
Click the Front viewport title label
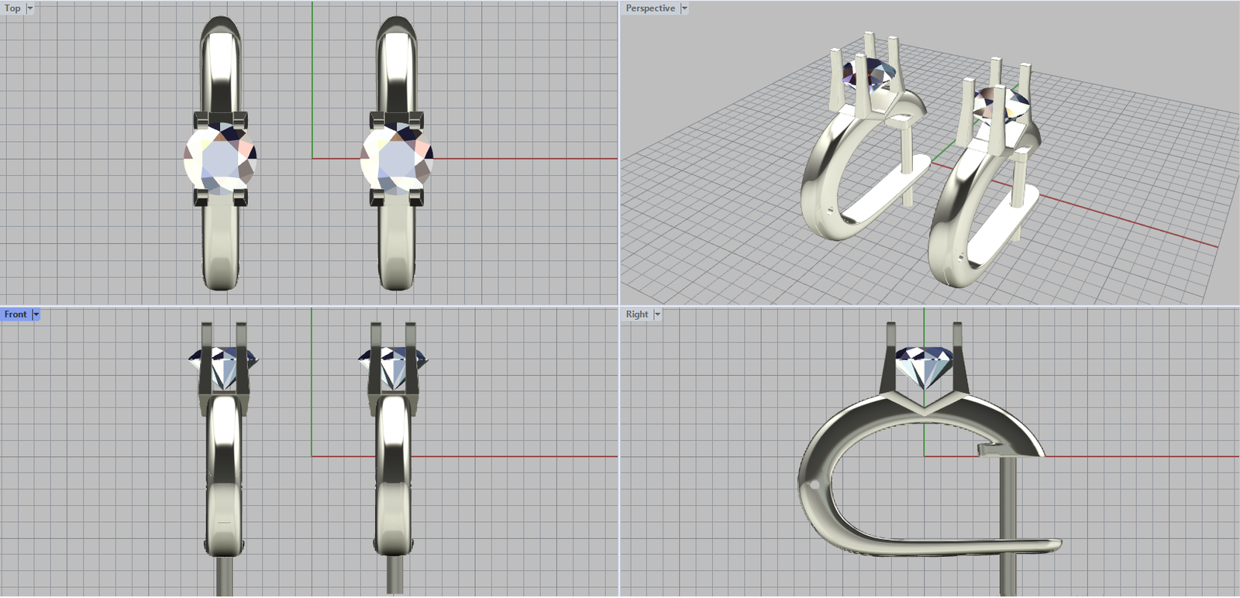[15, 314]
